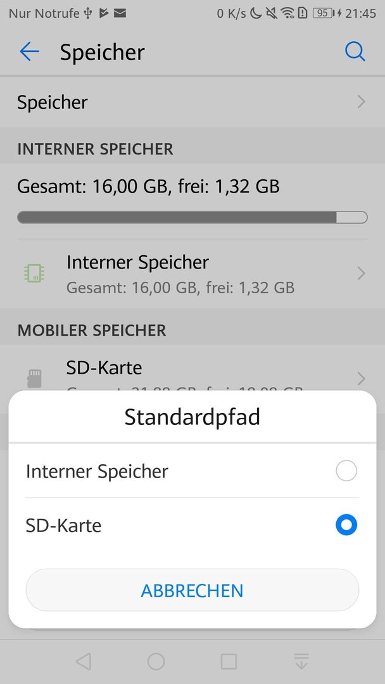
Task: Tap the ABBRECHEN button
Action: coord(192,590)
